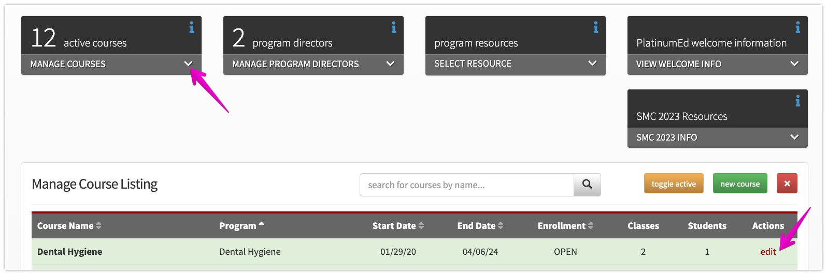Click info icon on active courses card
Screen dimensions: 827x275
[x=192, y=27]
